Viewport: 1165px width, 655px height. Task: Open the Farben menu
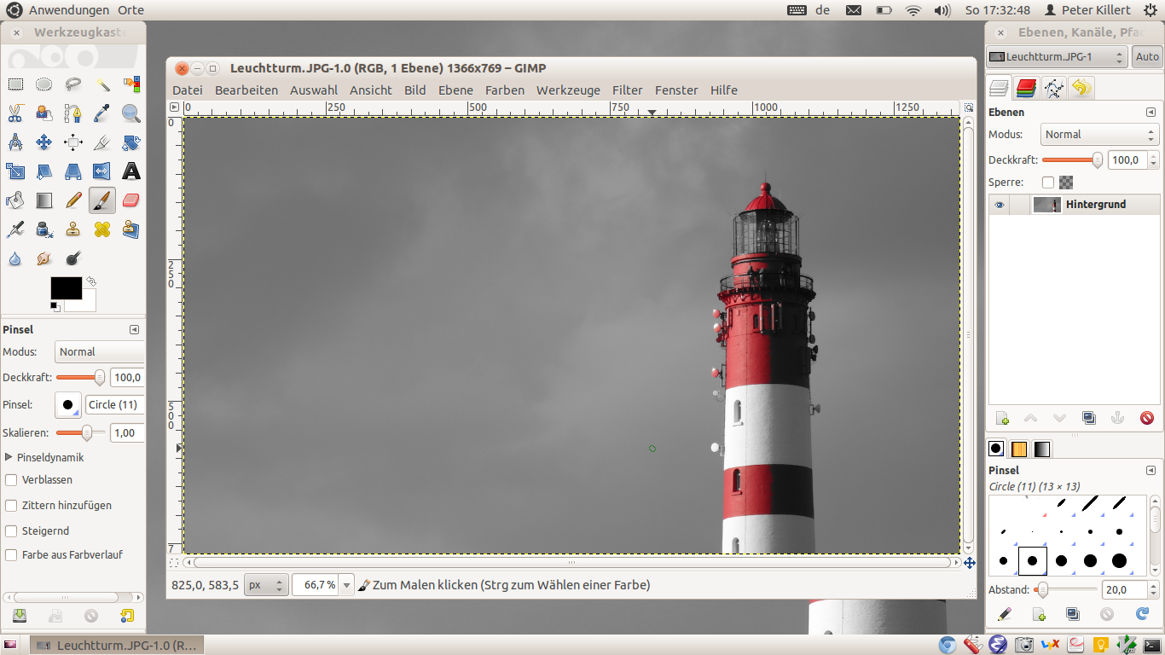pyautogui.click(x=505, y=90)
